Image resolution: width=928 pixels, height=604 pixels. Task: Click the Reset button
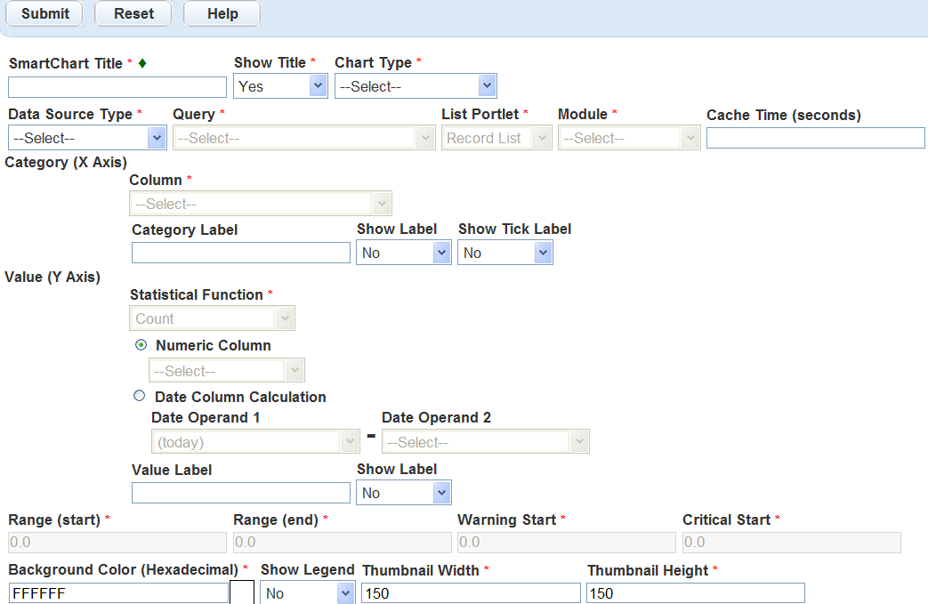pos(133,14)
